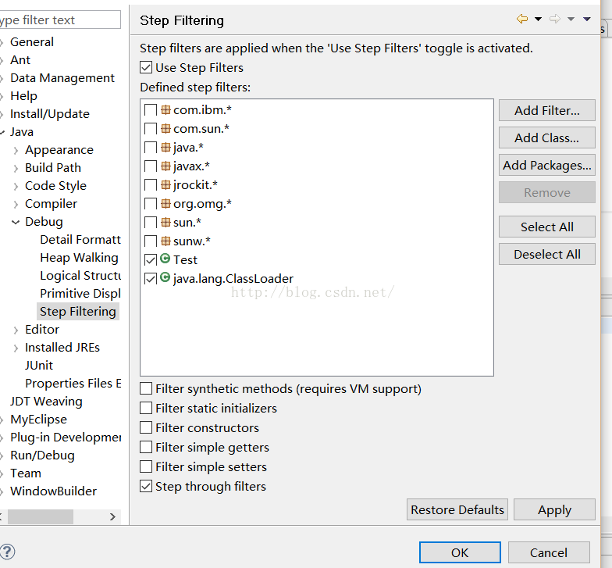Click the Restore Defaults button
The width and height of the screenshot is (612, 568).
click(457, 509)
